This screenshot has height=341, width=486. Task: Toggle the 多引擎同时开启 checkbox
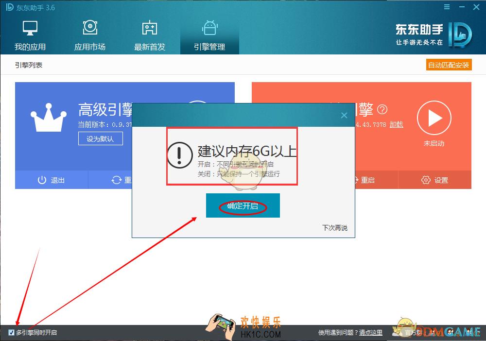point(12,332)
